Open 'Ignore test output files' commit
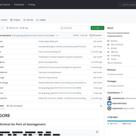Image resolution: width=136 pixels, height=136 pixels. (x=48, y=62)
